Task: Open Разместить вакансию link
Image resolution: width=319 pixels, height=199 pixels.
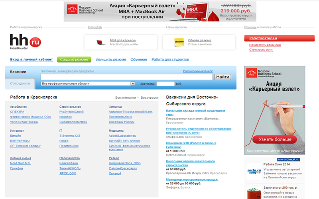Action: click(x=265, y=45)
